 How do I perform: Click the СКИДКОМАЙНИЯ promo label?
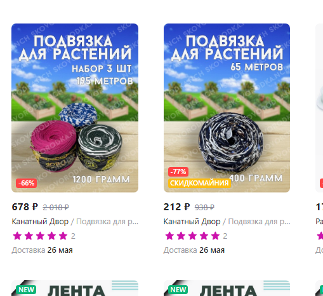[199, 183]
